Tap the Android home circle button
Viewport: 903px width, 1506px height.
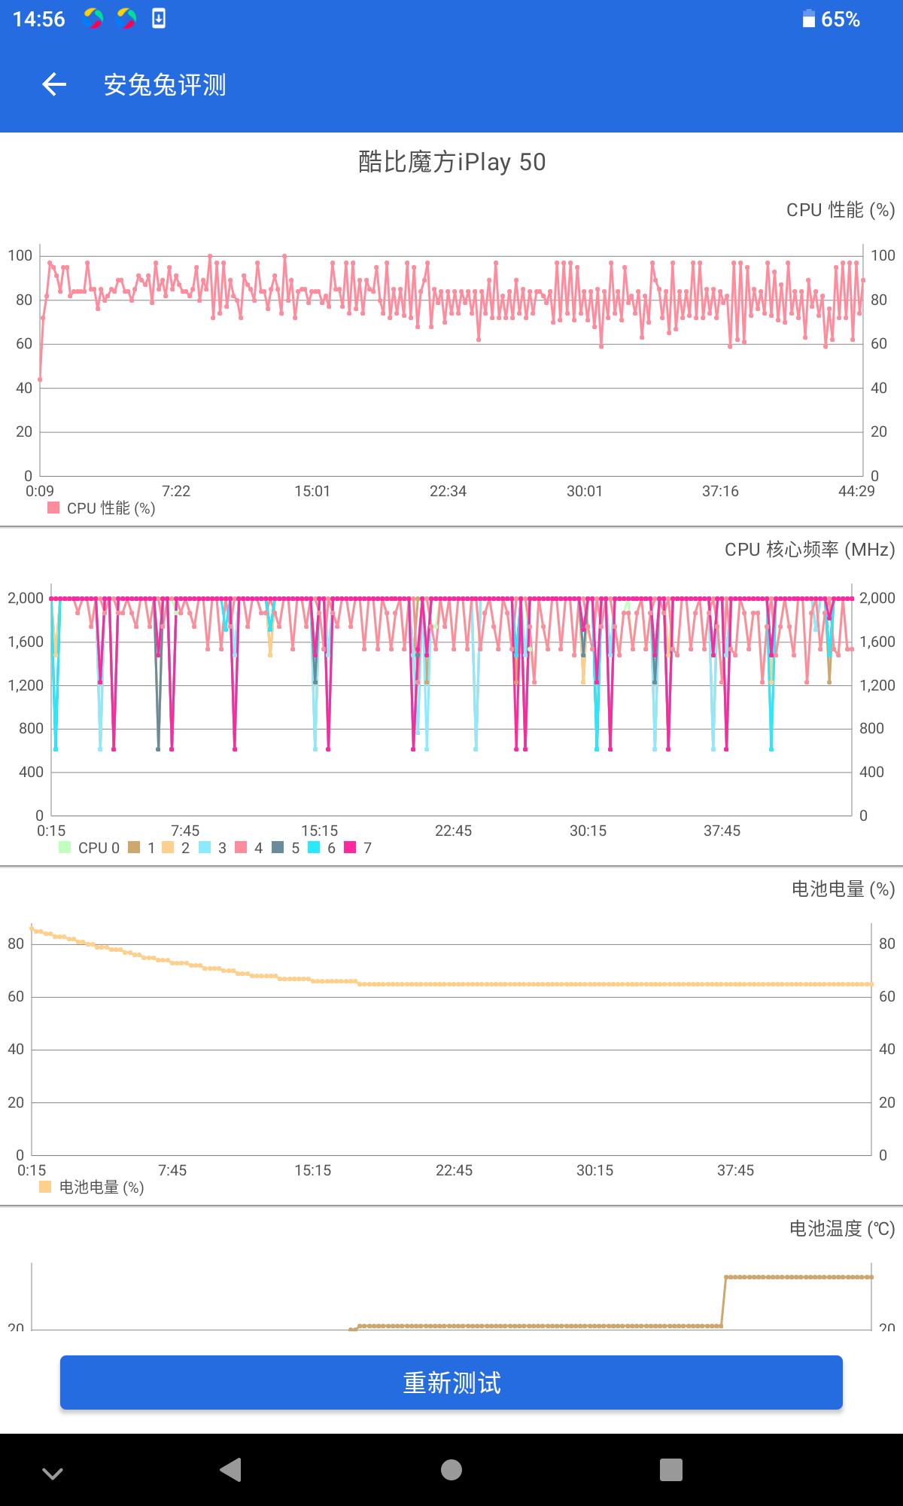[451, 1469]
